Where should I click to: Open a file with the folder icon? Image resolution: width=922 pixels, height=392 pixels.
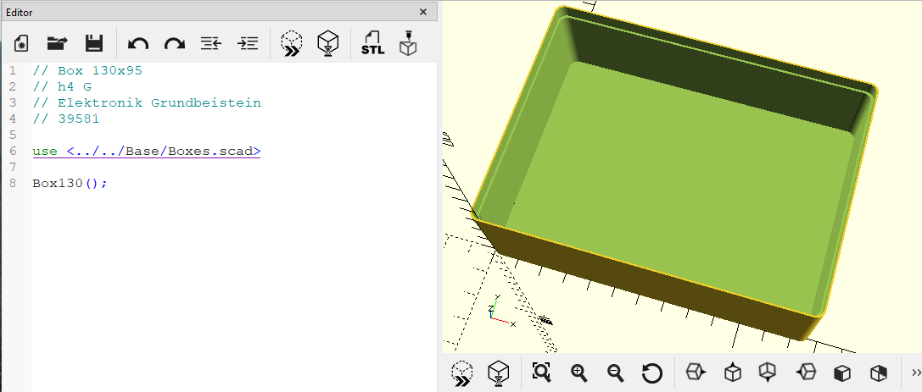click(57, 43)
